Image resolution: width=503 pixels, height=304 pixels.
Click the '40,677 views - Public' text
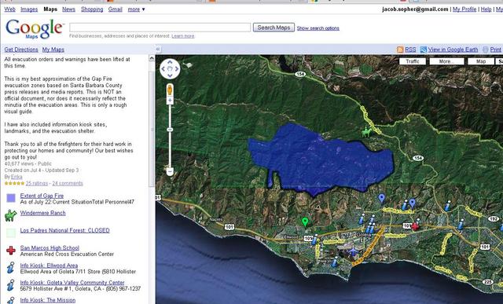pyautogui.click(x=28, y=163)
